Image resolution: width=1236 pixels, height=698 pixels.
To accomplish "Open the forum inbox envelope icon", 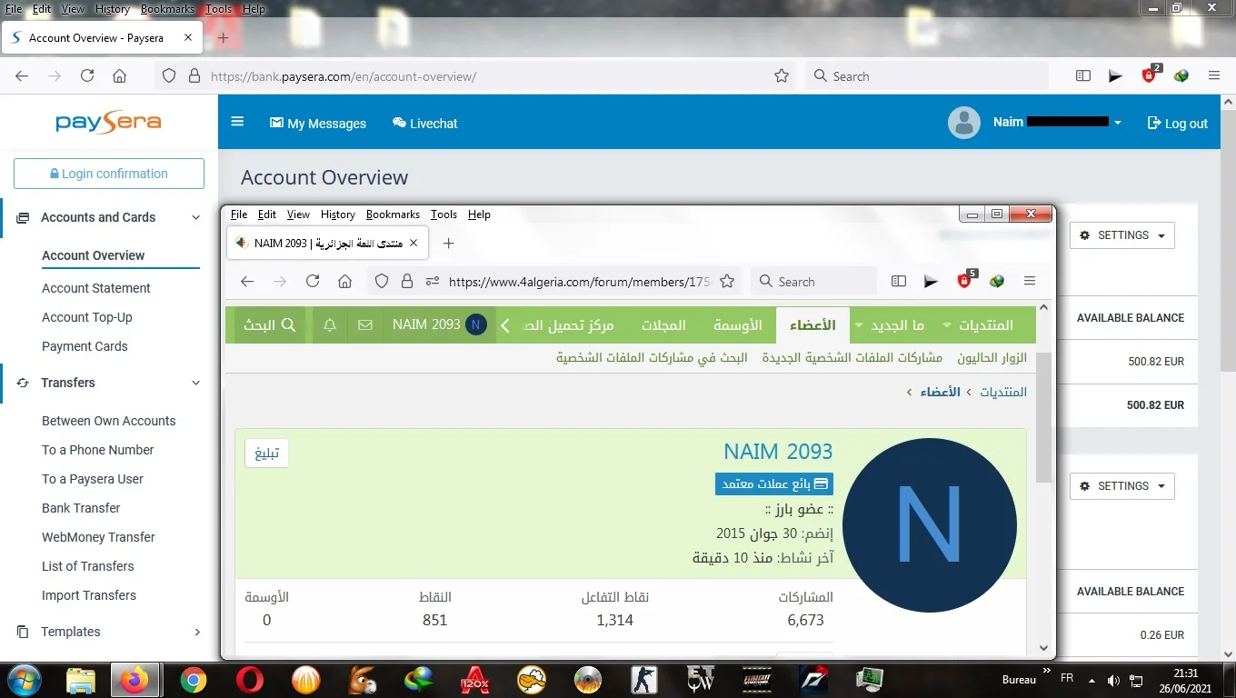I will (x=365, y=325).
